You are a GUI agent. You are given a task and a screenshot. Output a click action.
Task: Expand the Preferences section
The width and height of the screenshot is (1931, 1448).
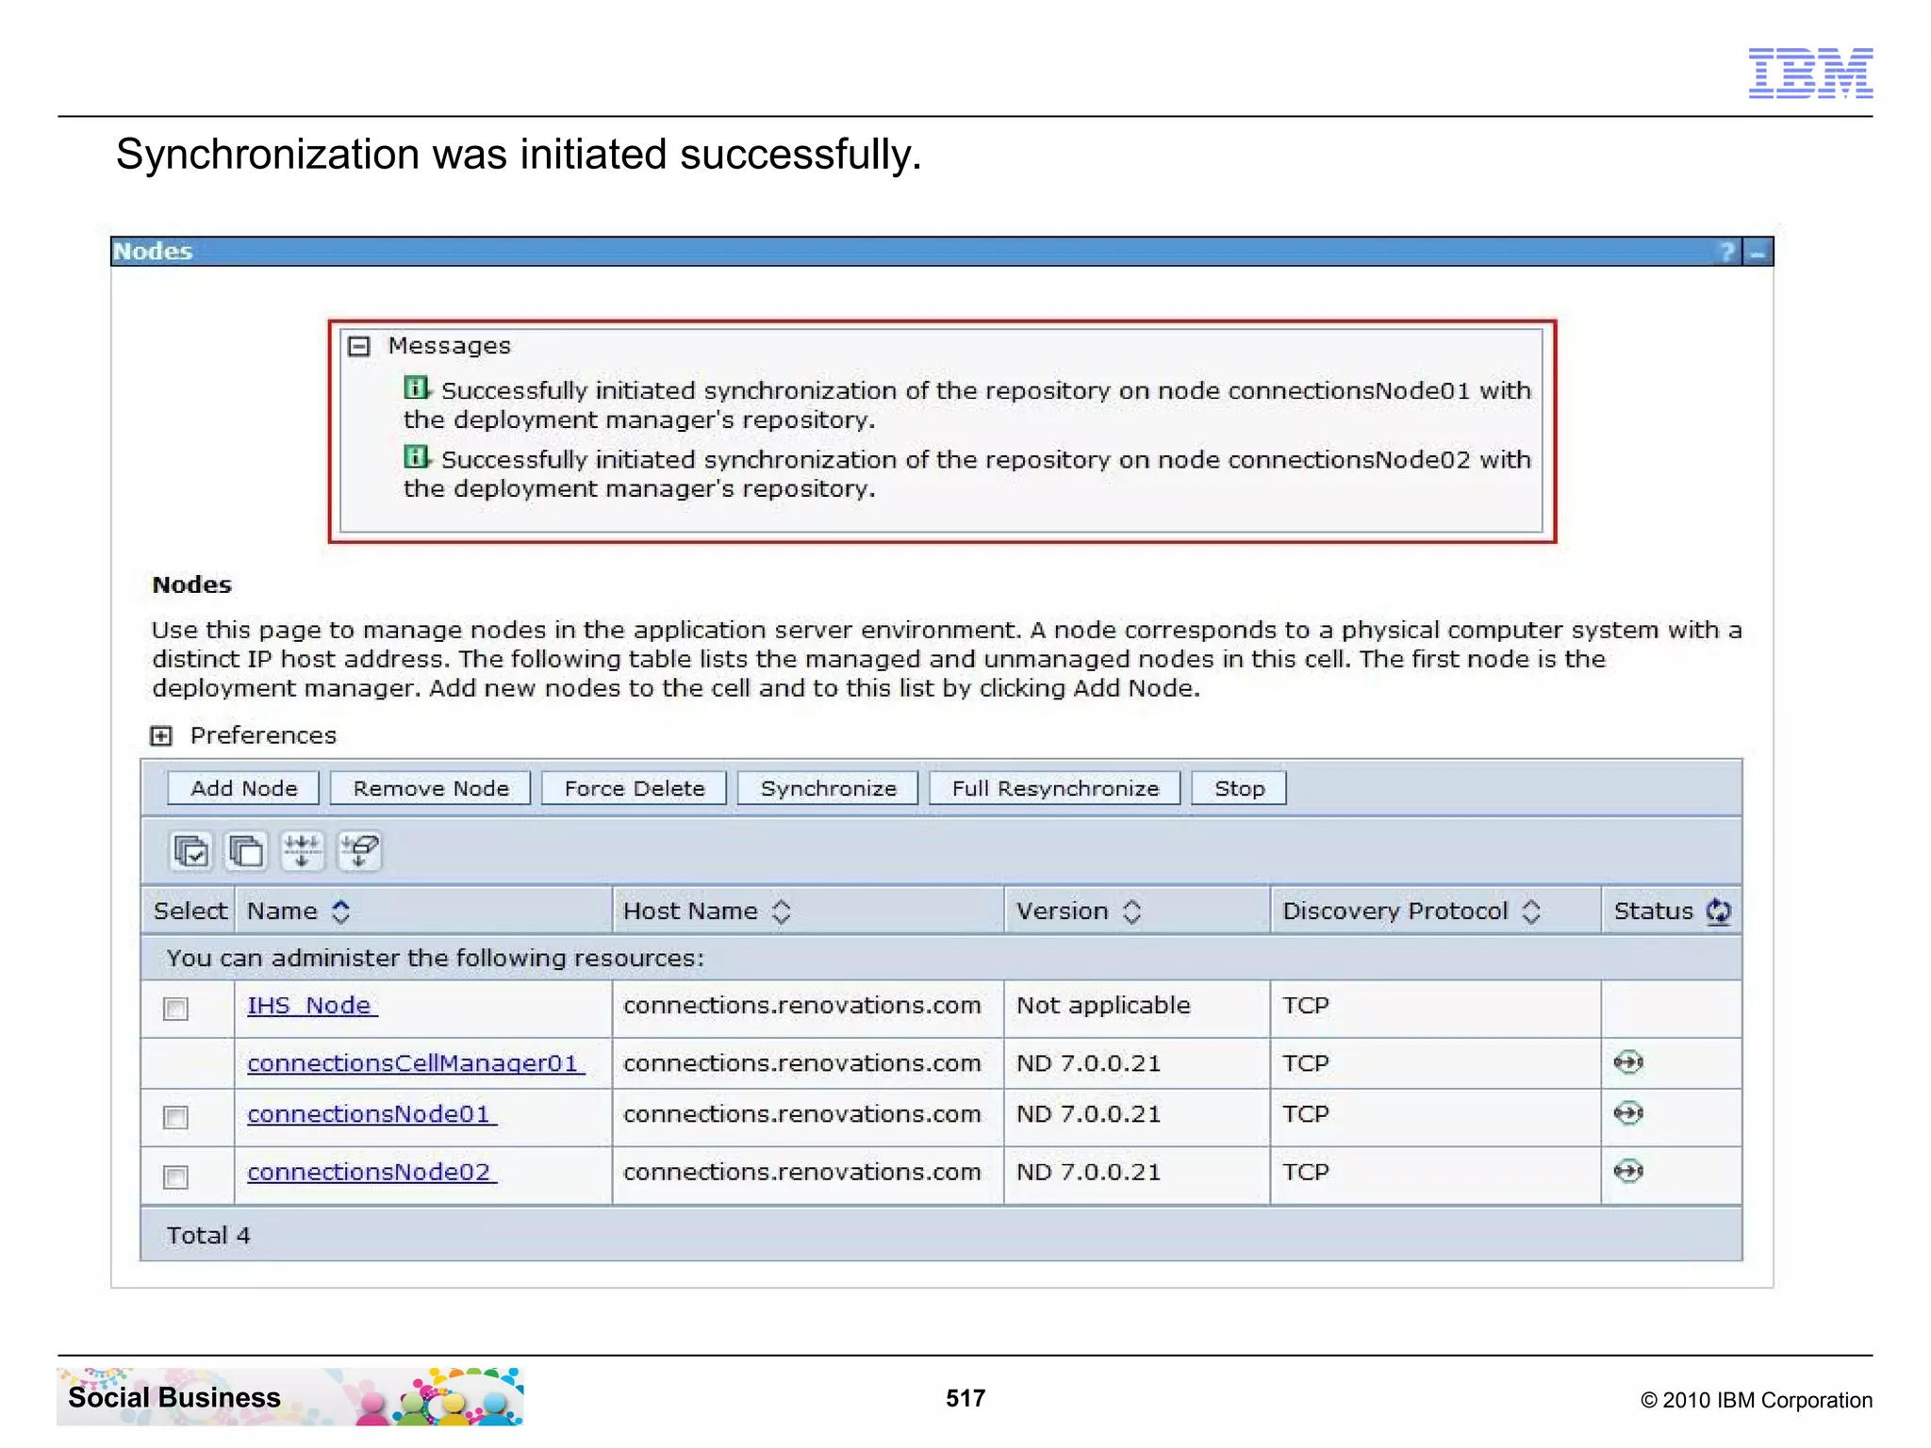pyautogui.click(x=161, y=736)
